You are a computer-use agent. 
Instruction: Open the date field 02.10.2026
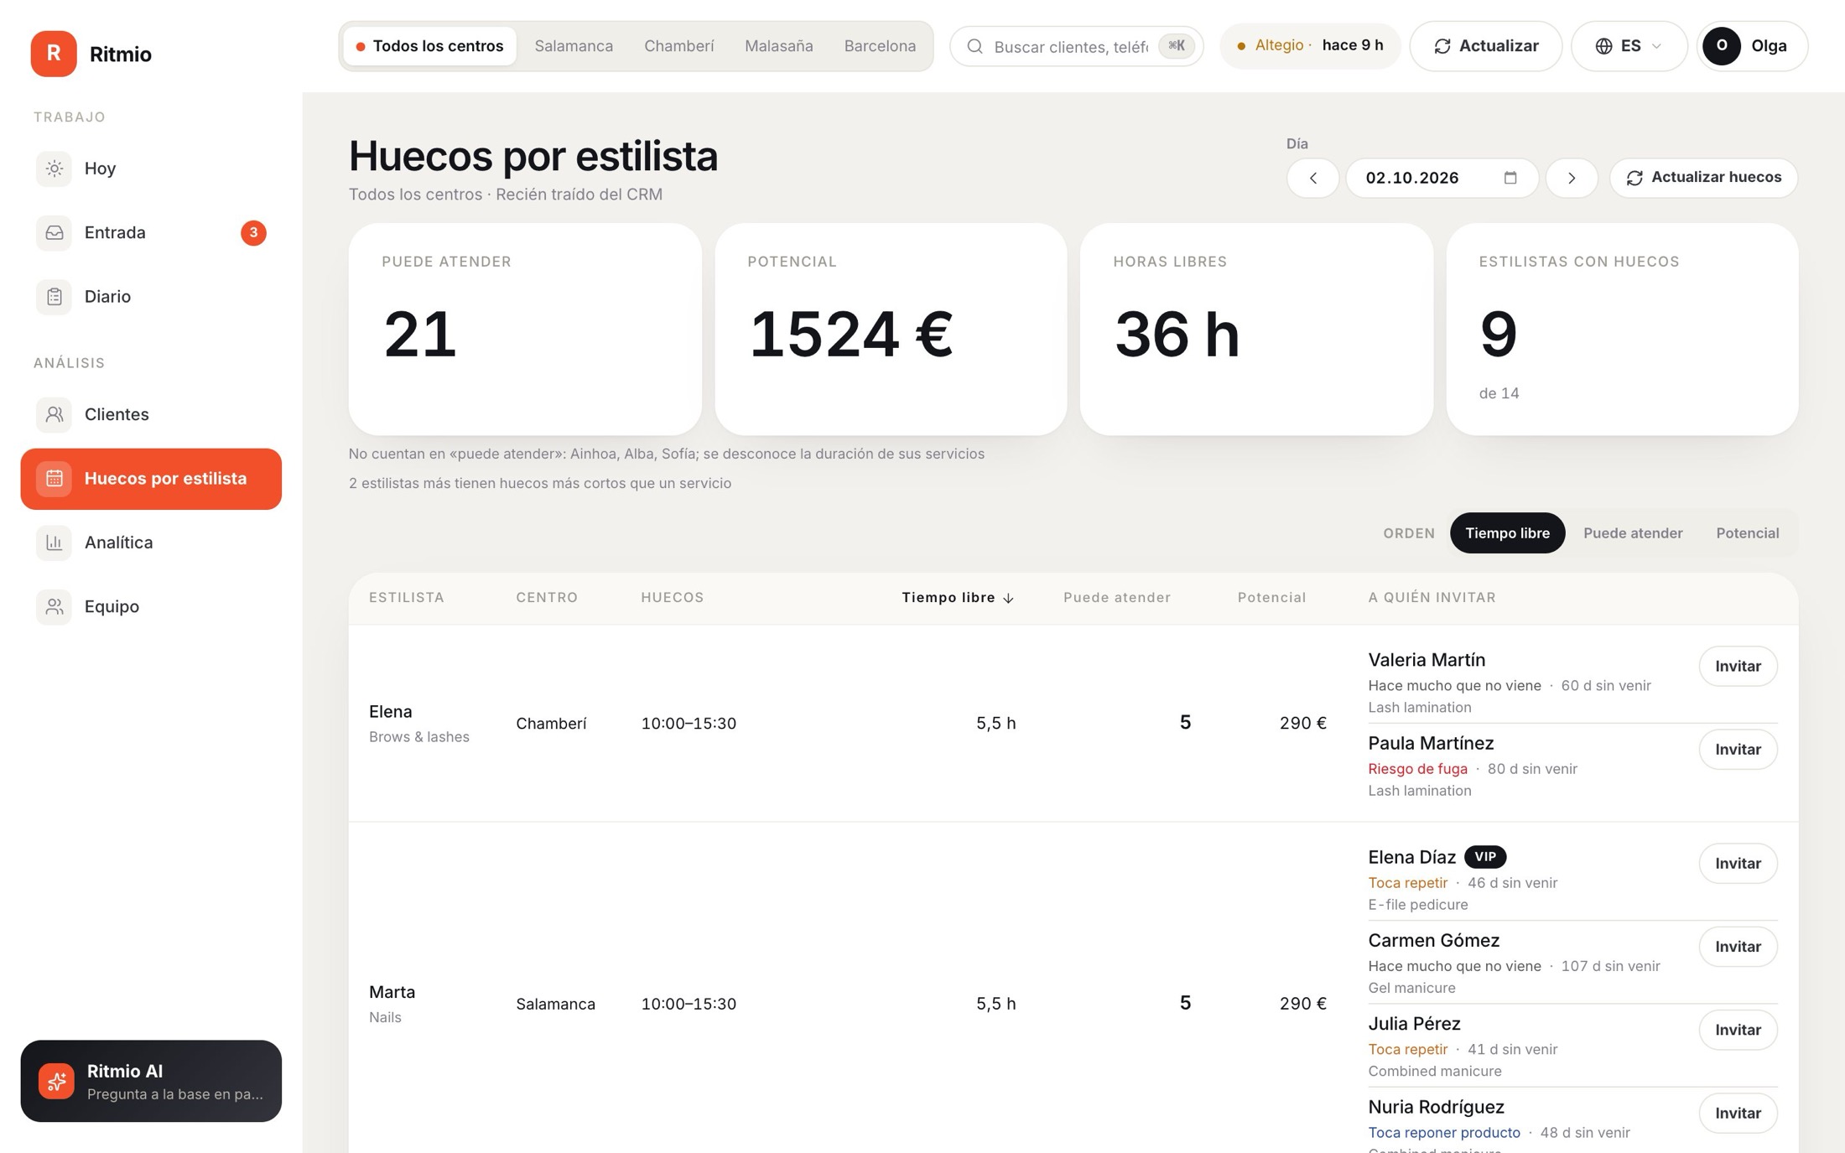1442,178
